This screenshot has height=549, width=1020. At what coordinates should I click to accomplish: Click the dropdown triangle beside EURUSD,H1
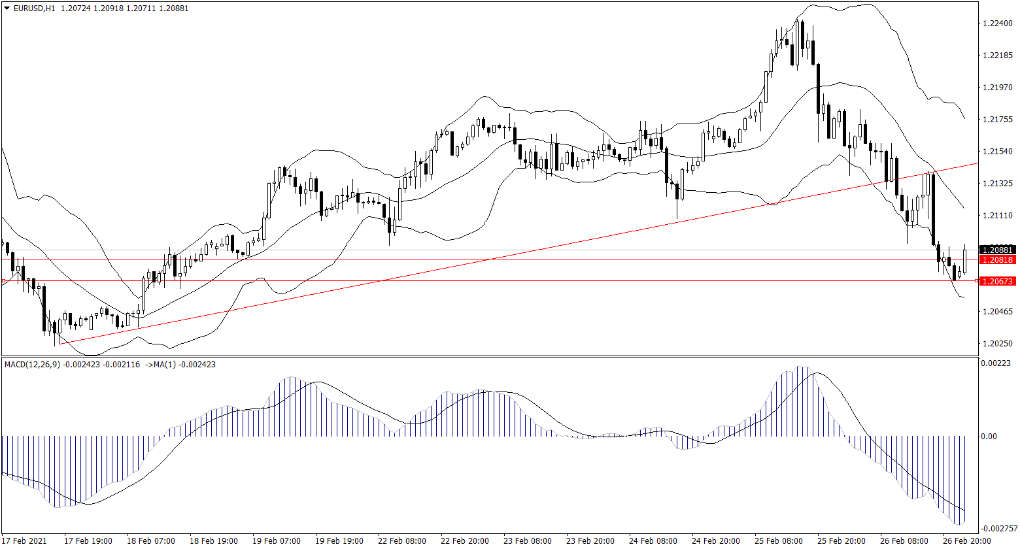pos(7,8)
